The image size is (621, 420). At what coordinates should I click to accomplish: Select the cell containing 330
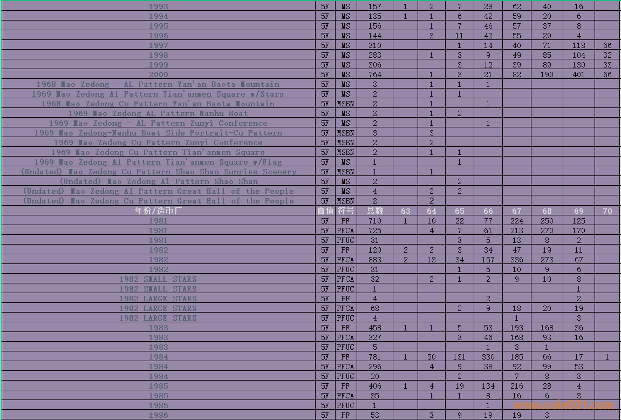coord(488,357)
